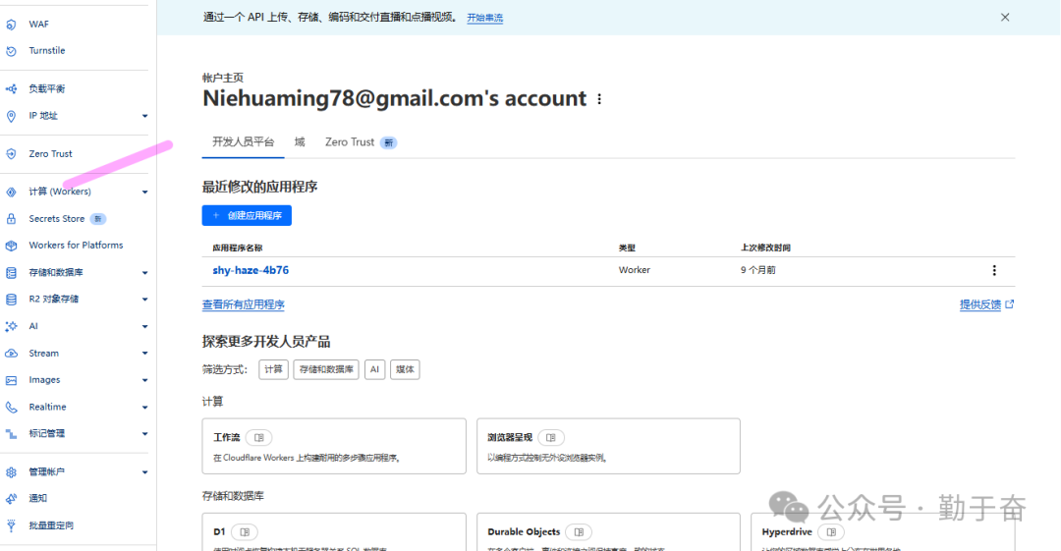Expand the Images dropdown arrow
This screenshot has height=551, width=1061.
tap(144, 380)
